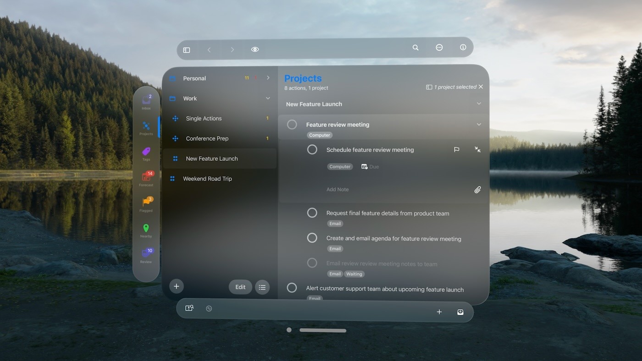
Task: Flag the Schedule feature review meeting action
Action: coord(457,149)
